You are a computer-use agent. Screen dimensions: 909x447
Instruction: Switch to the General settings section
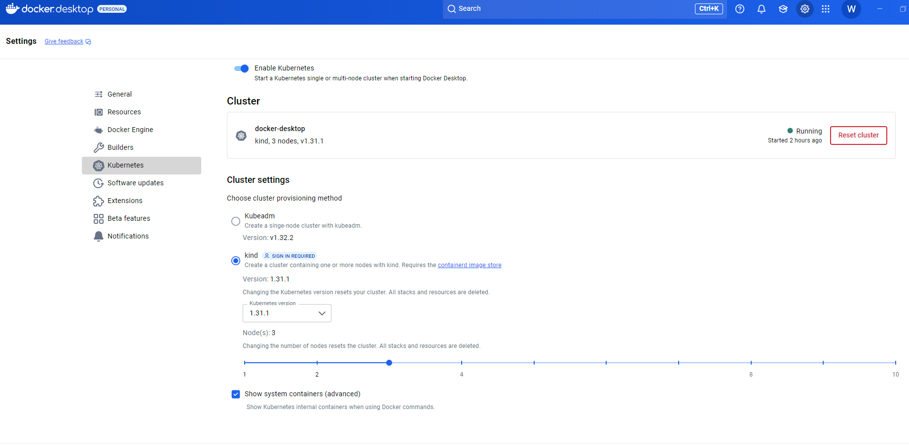coord(119,94)
